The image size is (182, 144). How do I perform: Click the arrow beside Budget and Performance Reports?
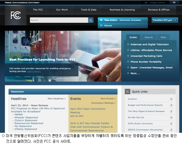[x=171, y=105]
